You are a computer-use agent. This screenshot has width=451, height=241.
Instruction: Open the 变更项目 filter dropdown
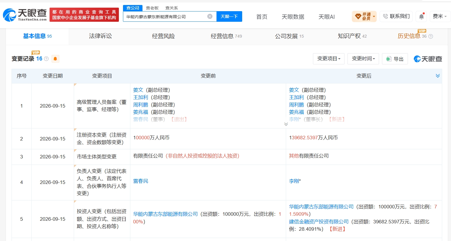[x=329, y=59]
